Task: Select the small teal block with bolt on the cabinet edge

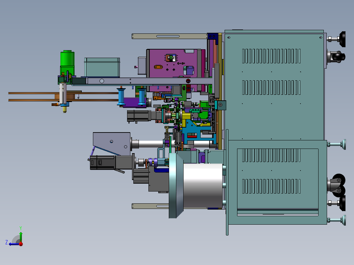Action: (220, 105)
